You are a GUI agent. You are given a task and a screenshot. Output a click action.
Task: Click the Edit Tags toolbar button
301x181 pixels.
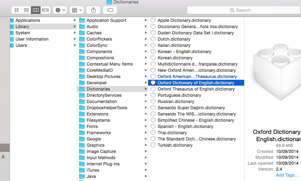point(110,10)
